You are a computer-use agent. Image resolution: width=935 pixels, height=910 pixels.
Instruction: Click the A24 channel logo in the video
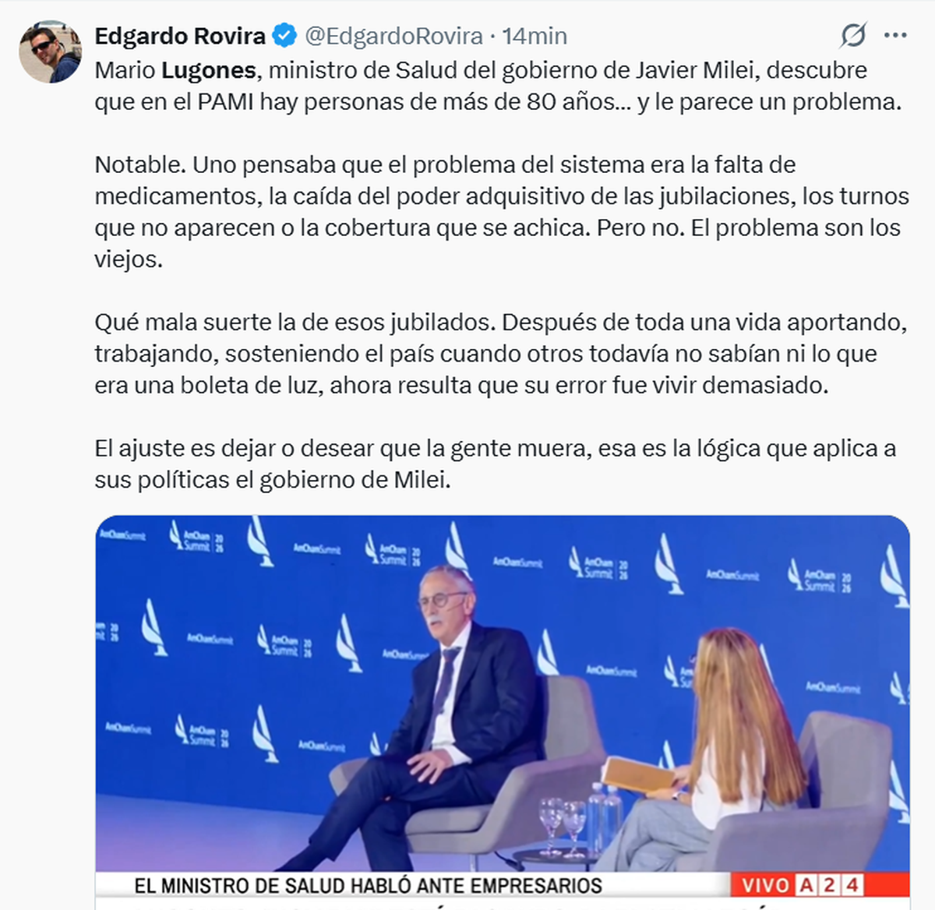click(x=829, y=885)
